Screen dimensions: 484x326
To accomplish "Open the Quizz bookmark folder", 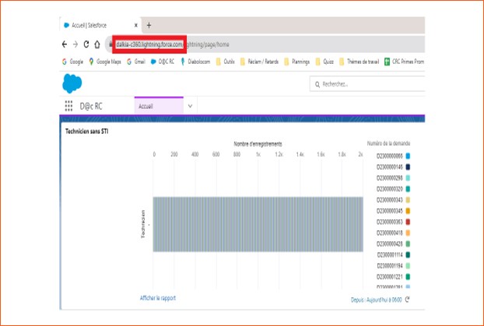I will click(x=324, y=61).
